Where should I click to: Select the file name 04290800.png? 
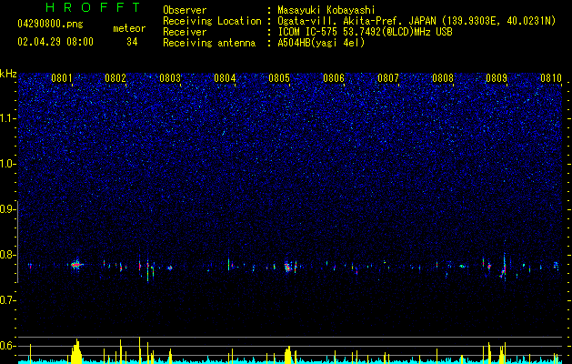click(50, 25)
